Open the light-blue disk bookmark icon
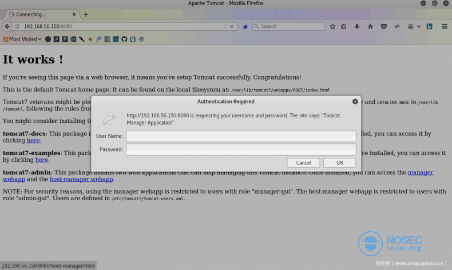452x270 pixels. [x=133, y=39]
